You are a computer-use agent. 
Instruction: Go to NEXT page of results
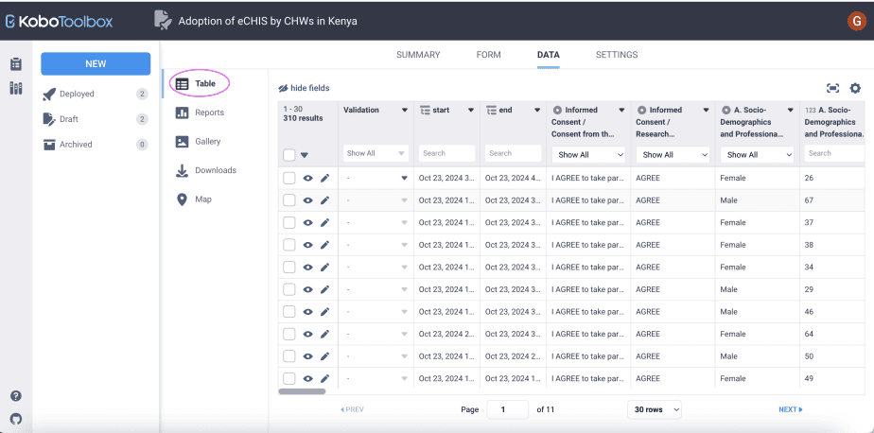(x=790, y=409)
